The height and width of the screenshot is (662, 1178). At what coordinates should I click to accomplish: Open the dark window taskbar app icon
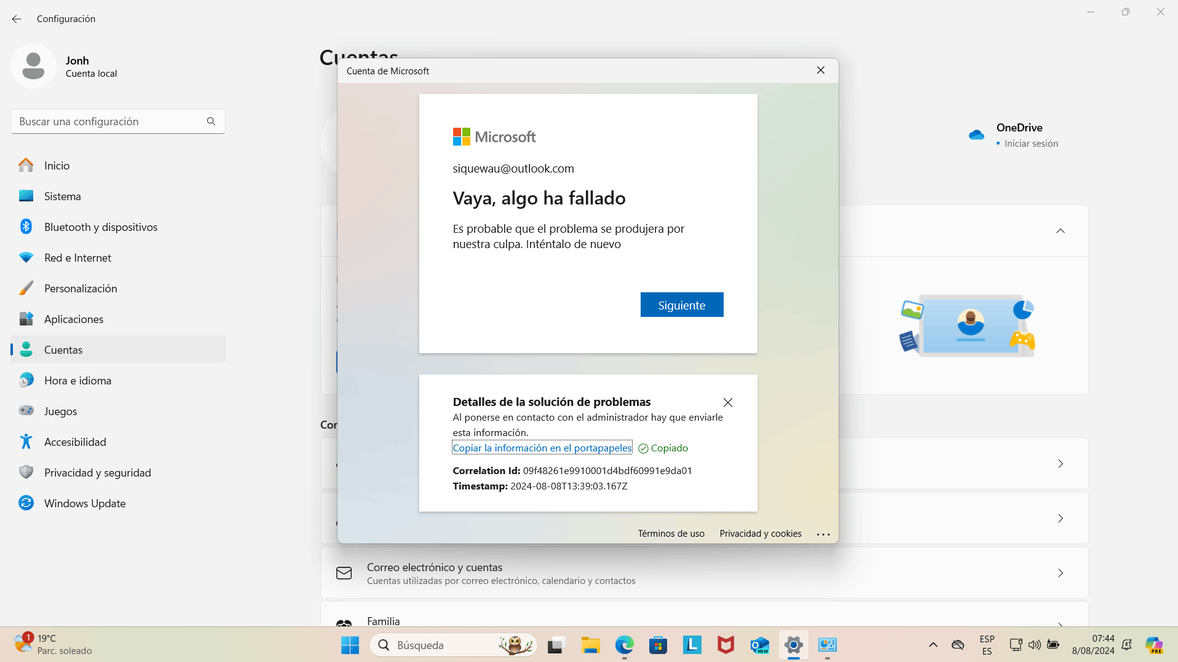pos(556,645)
